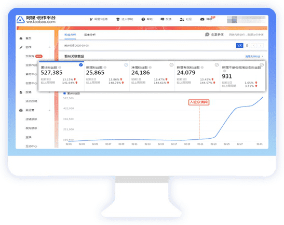284x225 pixels.
Task: Open the graduation cap 达人学院 icon
Action: [118, 19]
